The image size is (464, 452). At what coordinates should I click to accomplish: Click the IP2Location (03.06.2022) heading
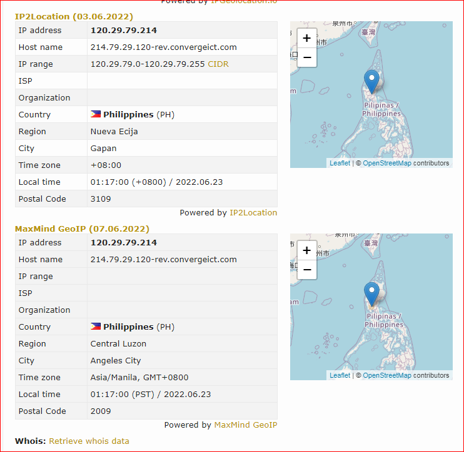[x=74, y=16]
